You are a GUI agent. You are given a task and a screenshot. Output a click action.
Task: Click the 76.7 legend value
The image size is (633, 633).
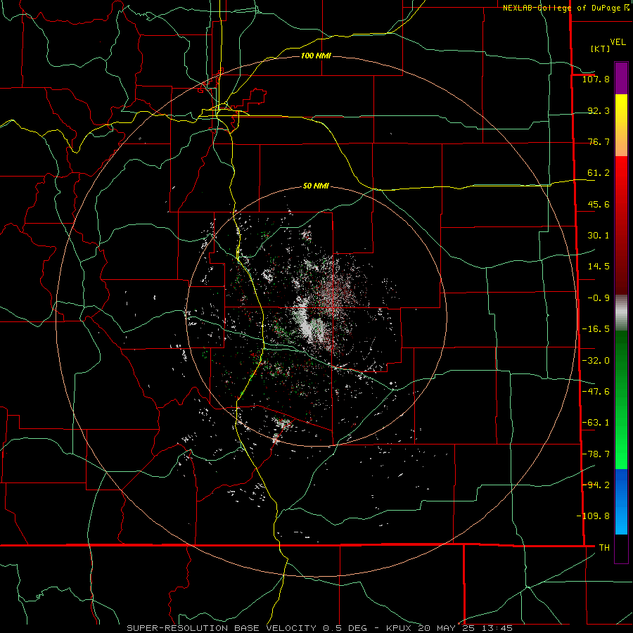(599, 141)
